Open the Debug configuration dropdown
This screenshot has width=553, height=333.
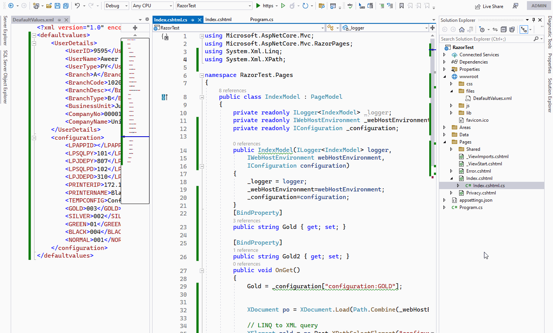pos(117,6)
